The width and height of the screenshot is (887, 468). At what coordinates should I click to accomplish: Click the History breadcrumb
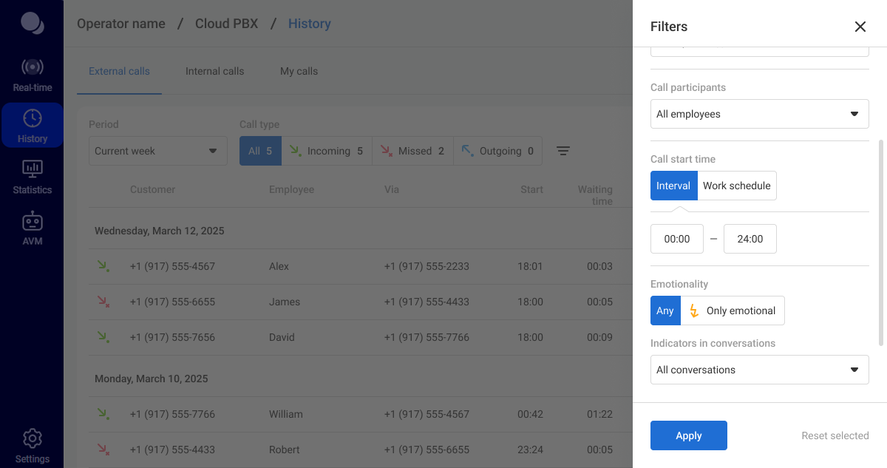(x=309, y=24)
